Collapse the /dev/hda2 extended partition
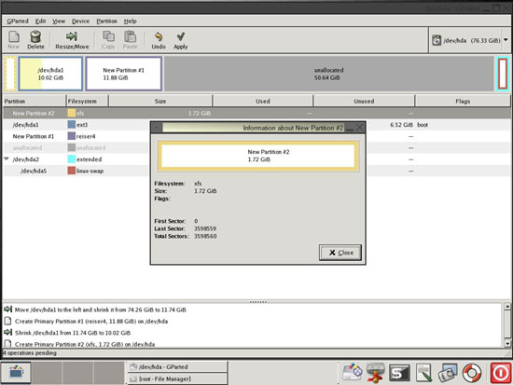This screenshot has height=385, width=513. pyautogui.click(x=7, y=159)
